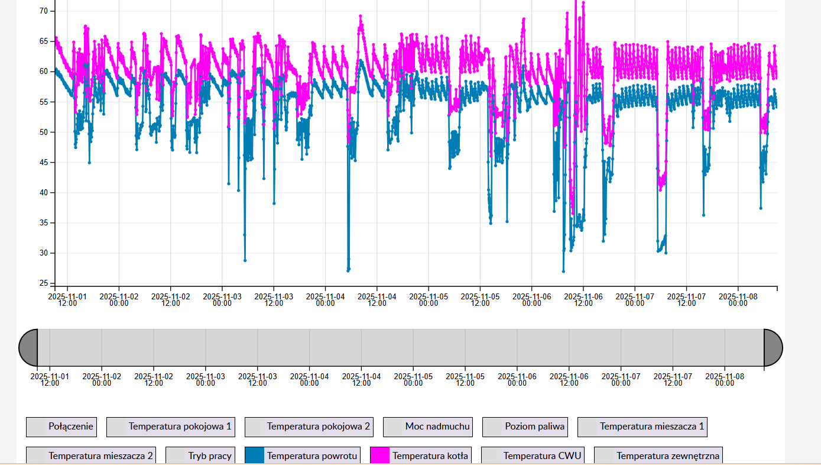
Task: Show the Temperatura zewnętrzna series
Action: (x=658, y=456)
